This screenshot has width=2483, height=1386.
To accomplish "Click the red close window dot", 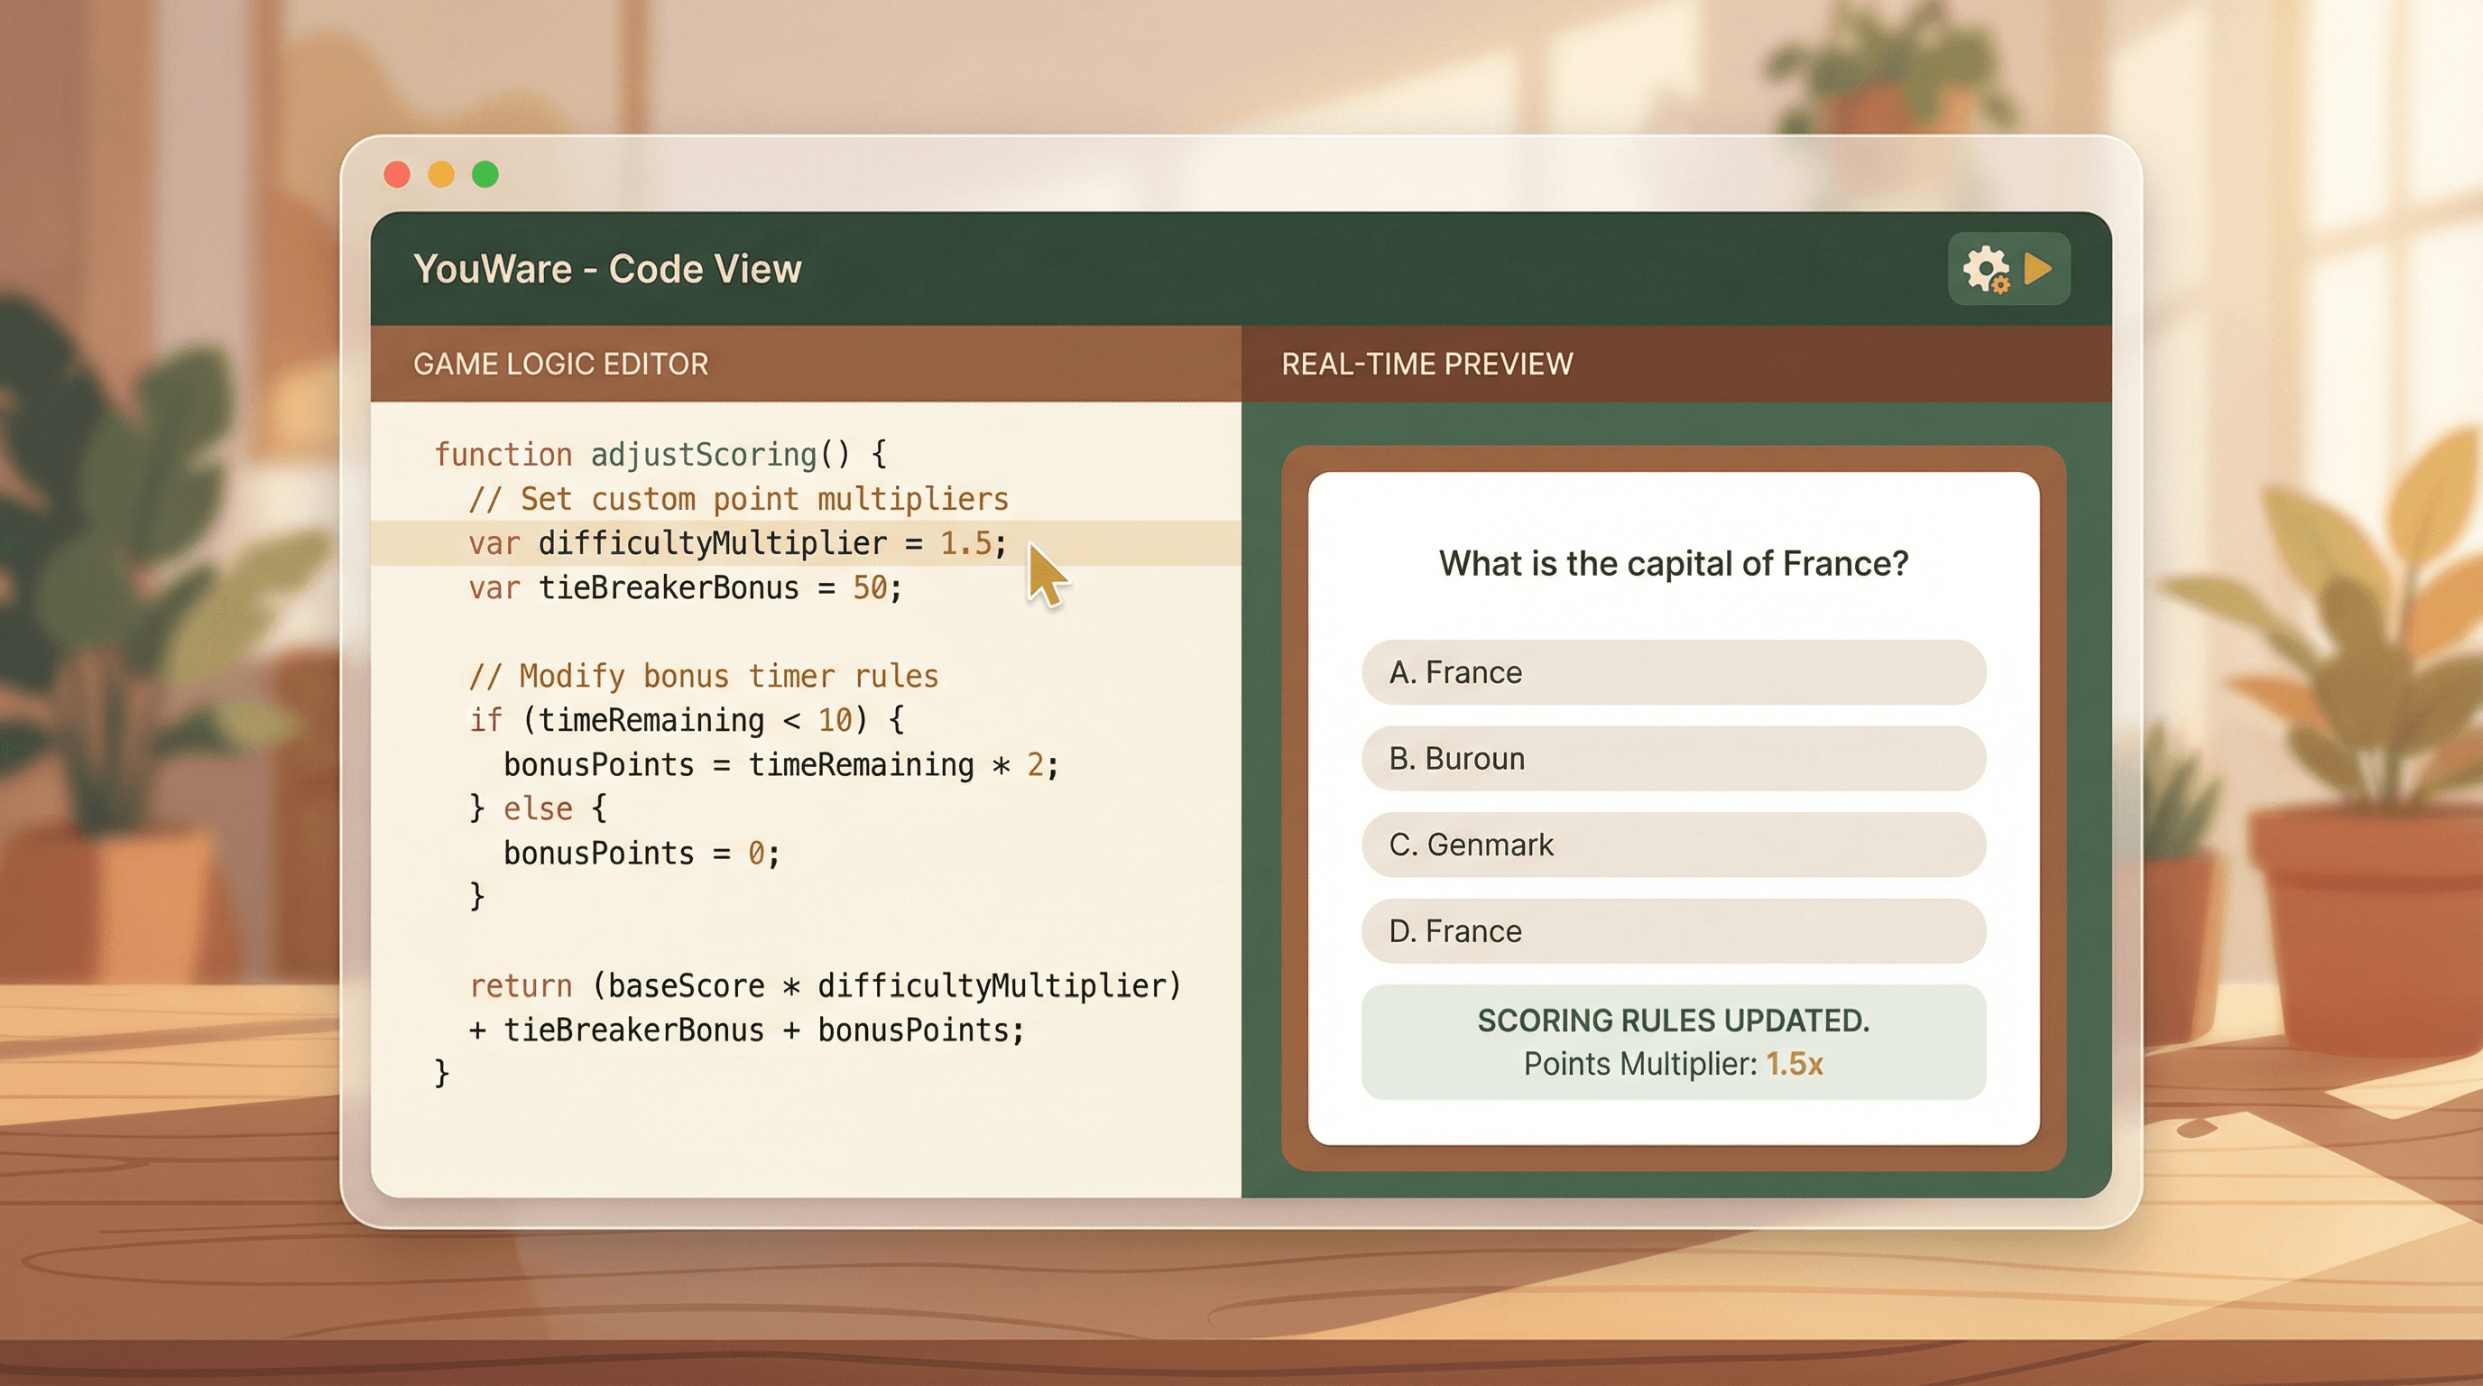I will tap(397, 174).
